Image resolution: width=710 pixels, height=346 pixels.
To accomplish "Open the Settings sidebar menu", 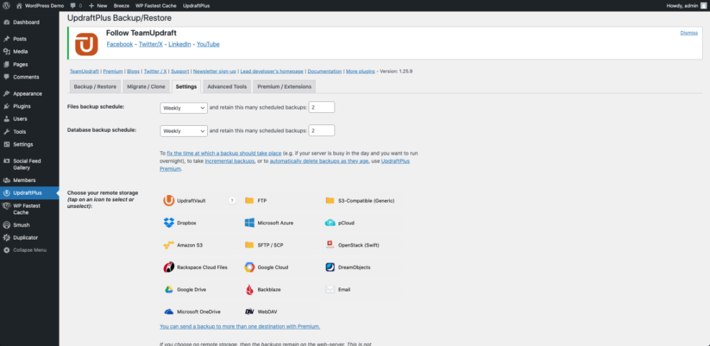I will click(29, 145).
